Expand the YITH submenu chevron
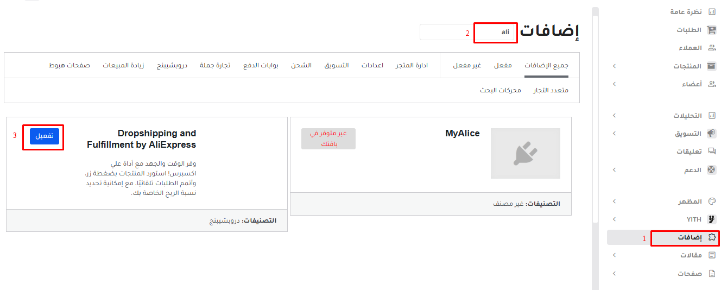The image size is (721, 290). pos(614,219)
